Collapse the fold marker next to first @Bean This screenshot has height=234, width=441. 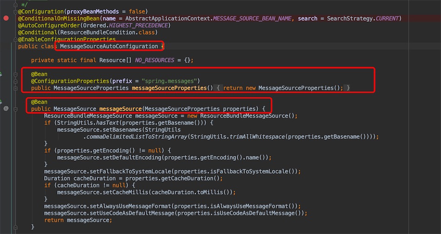tap(15, 74)
